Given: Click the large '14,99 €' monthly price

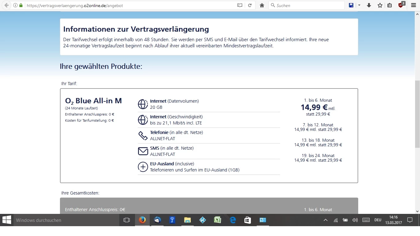Looking at the screenshot, I should point(314,107).
